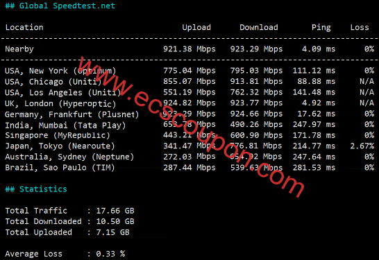This screenshot has width=379, height=260.
Task: Click Singapore download 600.90 Mbps
Action: tap(256, 135)
